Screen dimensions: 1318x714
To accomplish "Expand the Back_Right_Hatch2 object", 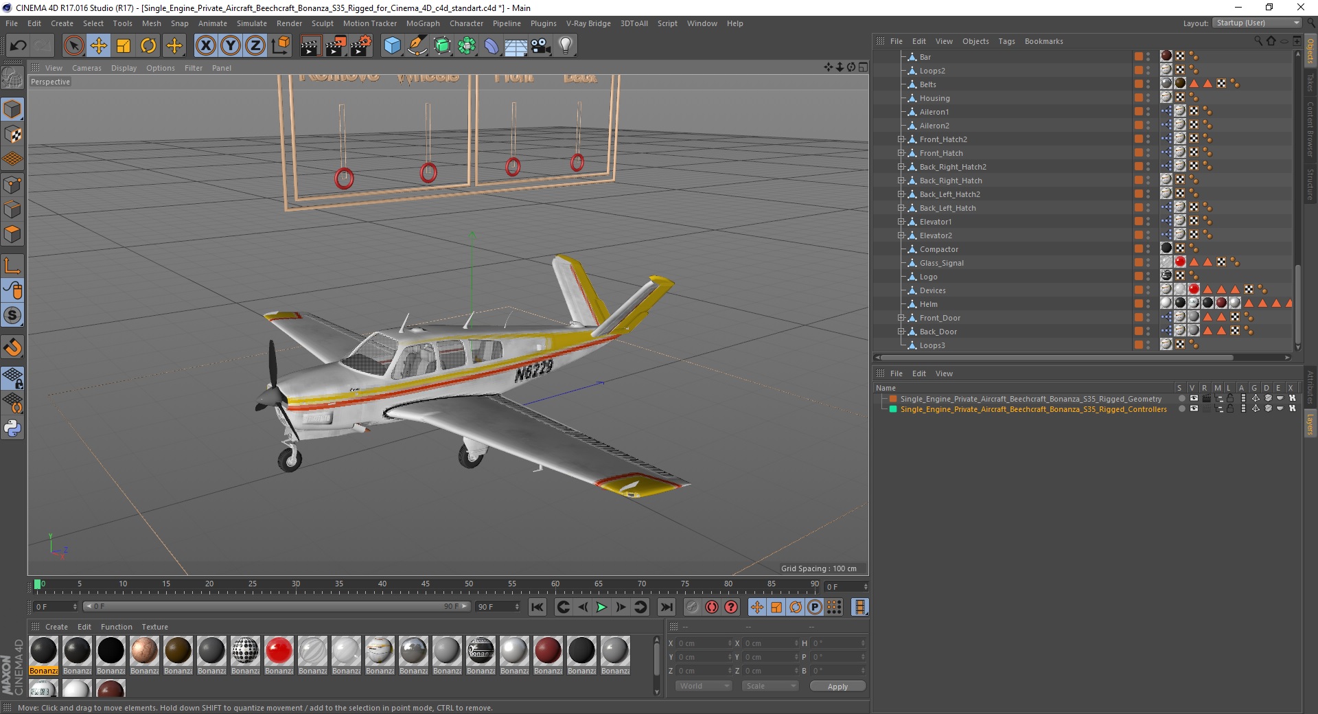I will pyautogui.click(x=901, y=167).
